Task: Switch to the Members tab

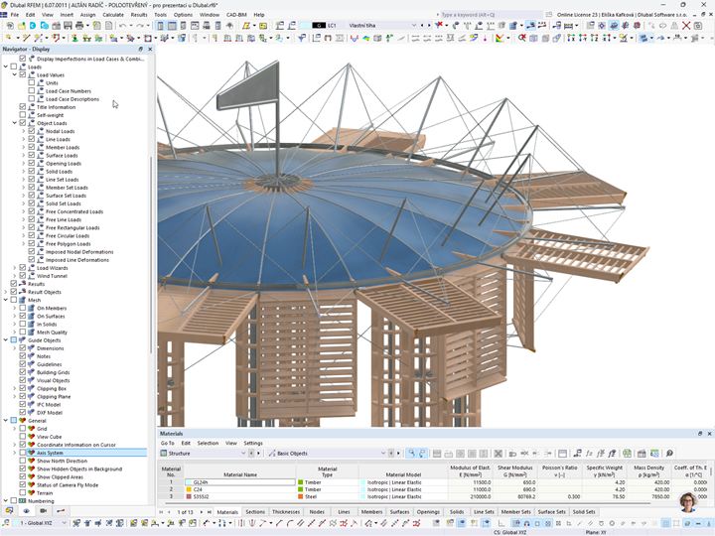Action: click(x=371, y=512)
